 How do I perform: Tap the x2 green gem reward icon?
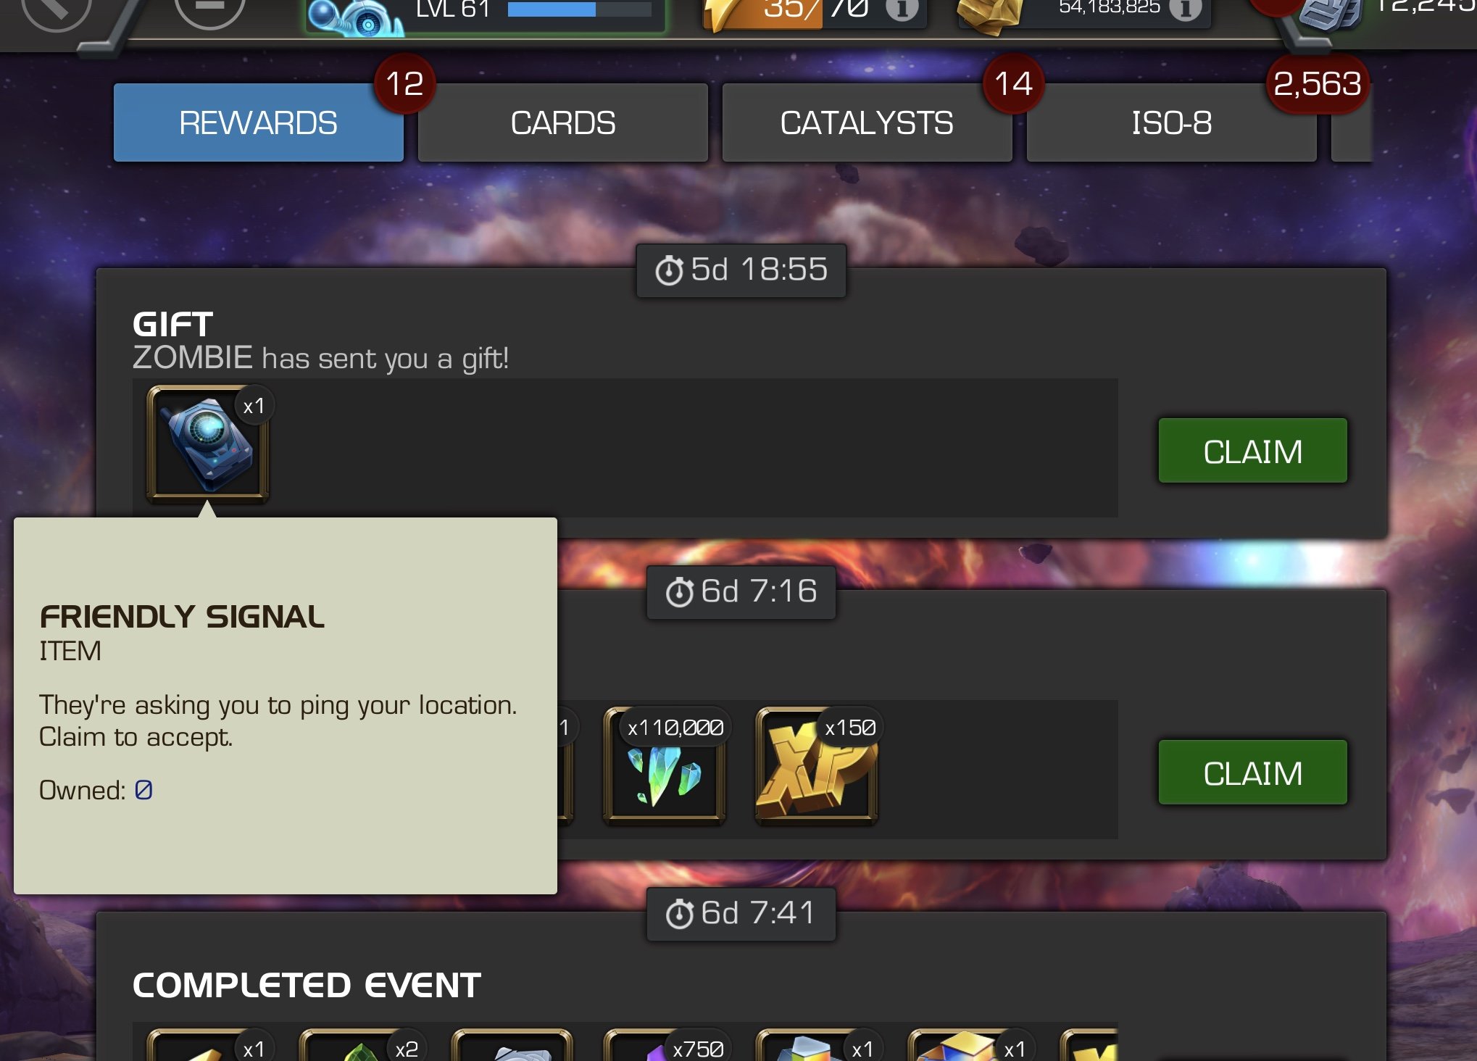coord(360,1045)
